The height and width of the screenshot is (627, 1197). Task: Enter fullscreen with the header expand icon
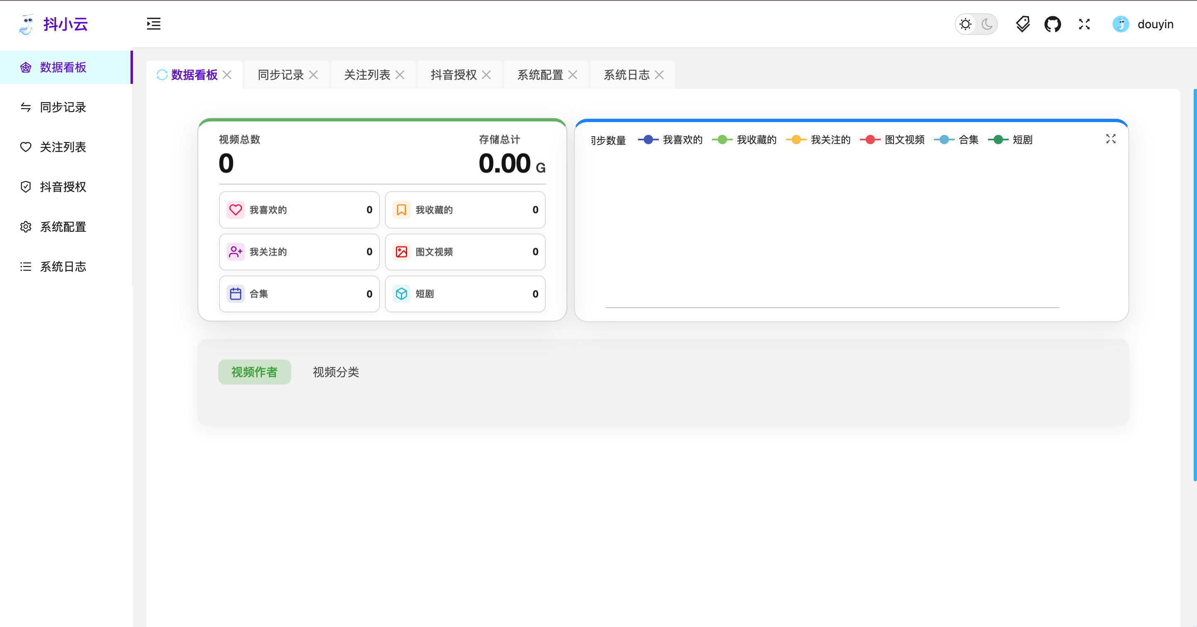tap(1084, 24)
